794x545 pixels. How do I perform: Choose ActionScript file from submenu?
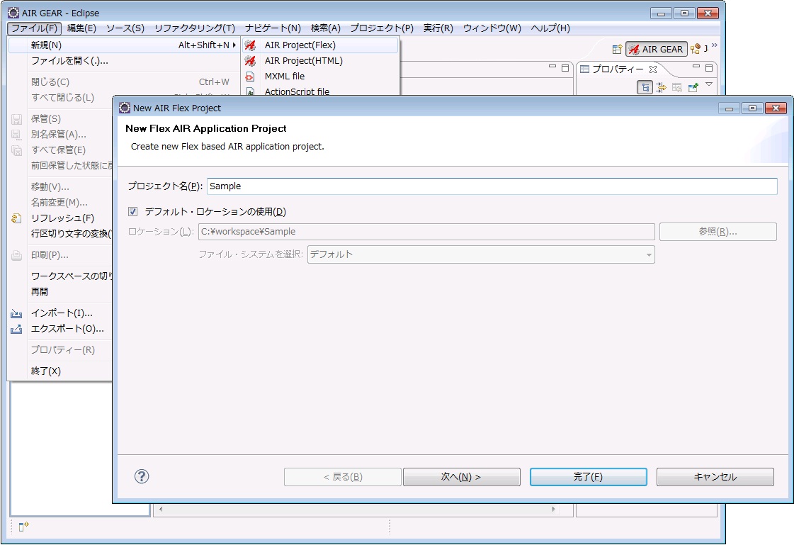click(321, 91)
